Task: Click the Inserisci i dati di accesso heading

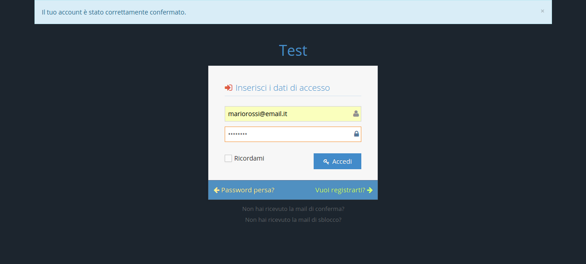Action: (x=282, y=88)
